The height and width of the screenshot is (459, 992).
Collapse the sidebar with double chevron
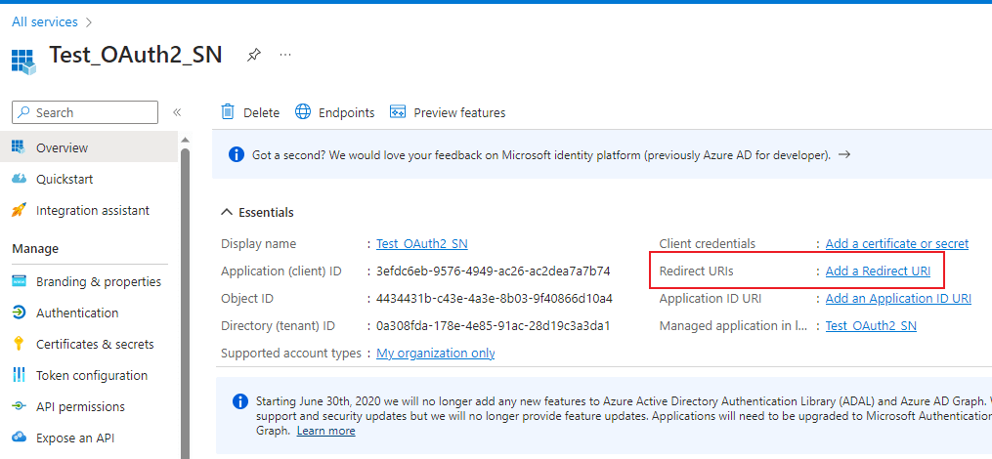(177, 112)
